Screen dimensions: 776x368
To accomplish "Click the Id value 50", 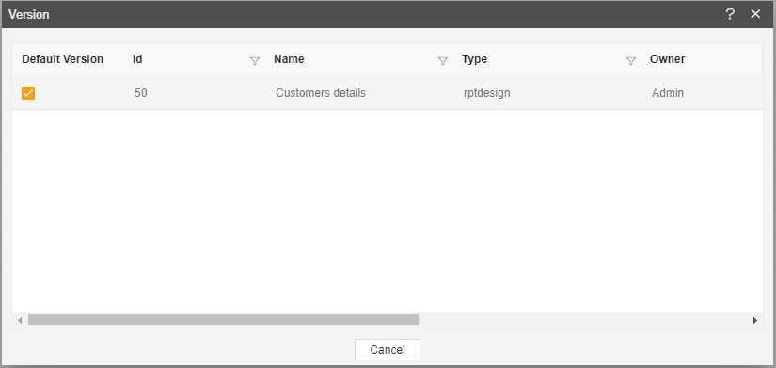I will (141, 93).
